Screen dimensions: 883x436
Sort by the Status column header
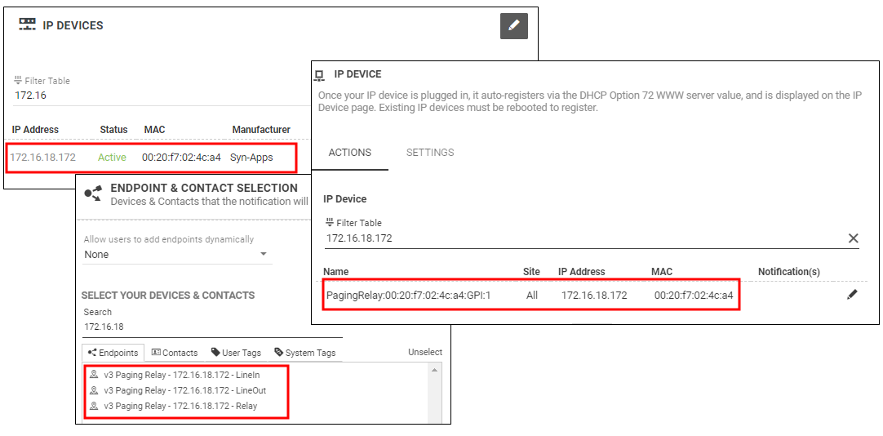(x=113, y=130)
